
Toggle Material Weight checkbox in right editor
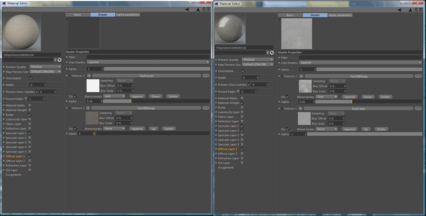tap(242, 103)
